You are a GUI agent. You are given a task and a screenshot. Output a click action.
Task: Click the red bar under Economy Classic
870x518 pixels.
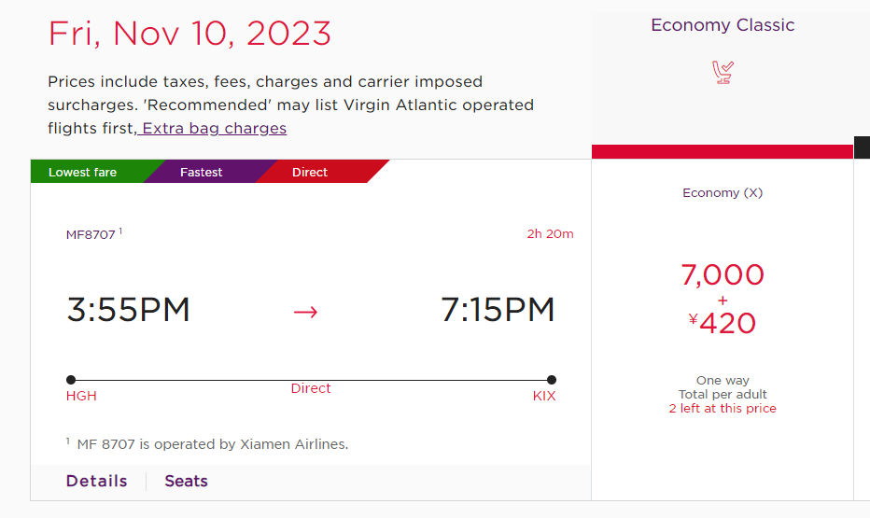(x=723, y=151)
